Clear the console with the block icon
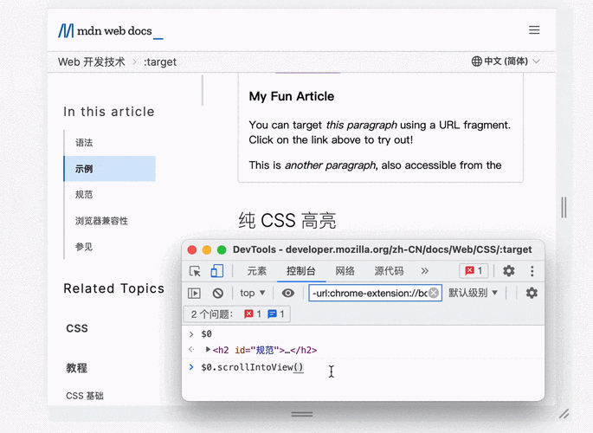The width and height of the screenshot is (593, 433). [x=218, y=293]
